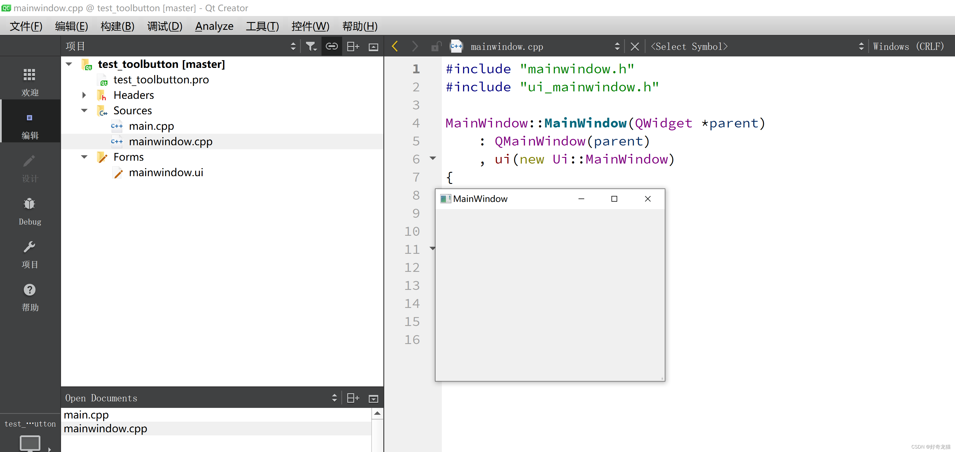955x452 pixels.
Task: Click line number 1 in editor gutter
Action: [416, 69]
